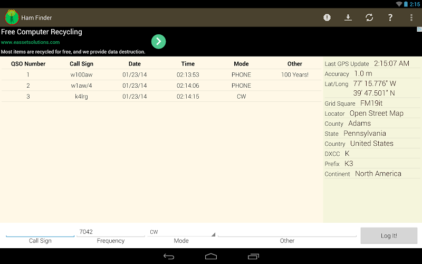Tap the time cell 02:14:15

click(188, 97)
